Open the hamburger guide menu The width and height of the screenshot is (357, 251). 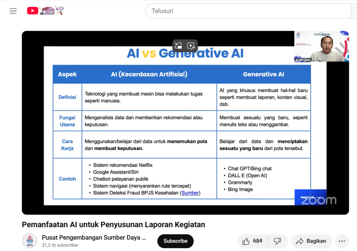(13, 11)
